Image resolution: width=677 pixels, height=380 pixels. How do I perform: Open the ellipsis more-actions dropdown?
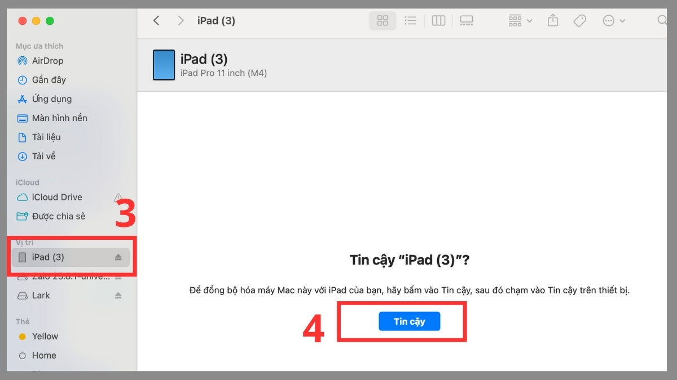[614, 21]
